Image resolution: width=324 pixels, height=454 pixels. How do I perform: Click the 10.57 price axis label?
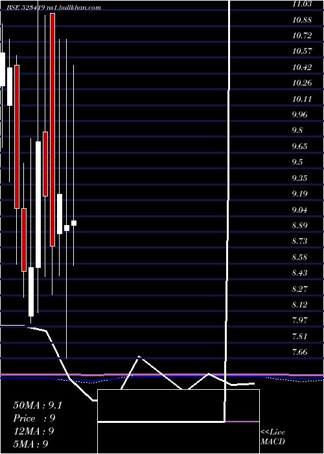click(x=302, y=51)
